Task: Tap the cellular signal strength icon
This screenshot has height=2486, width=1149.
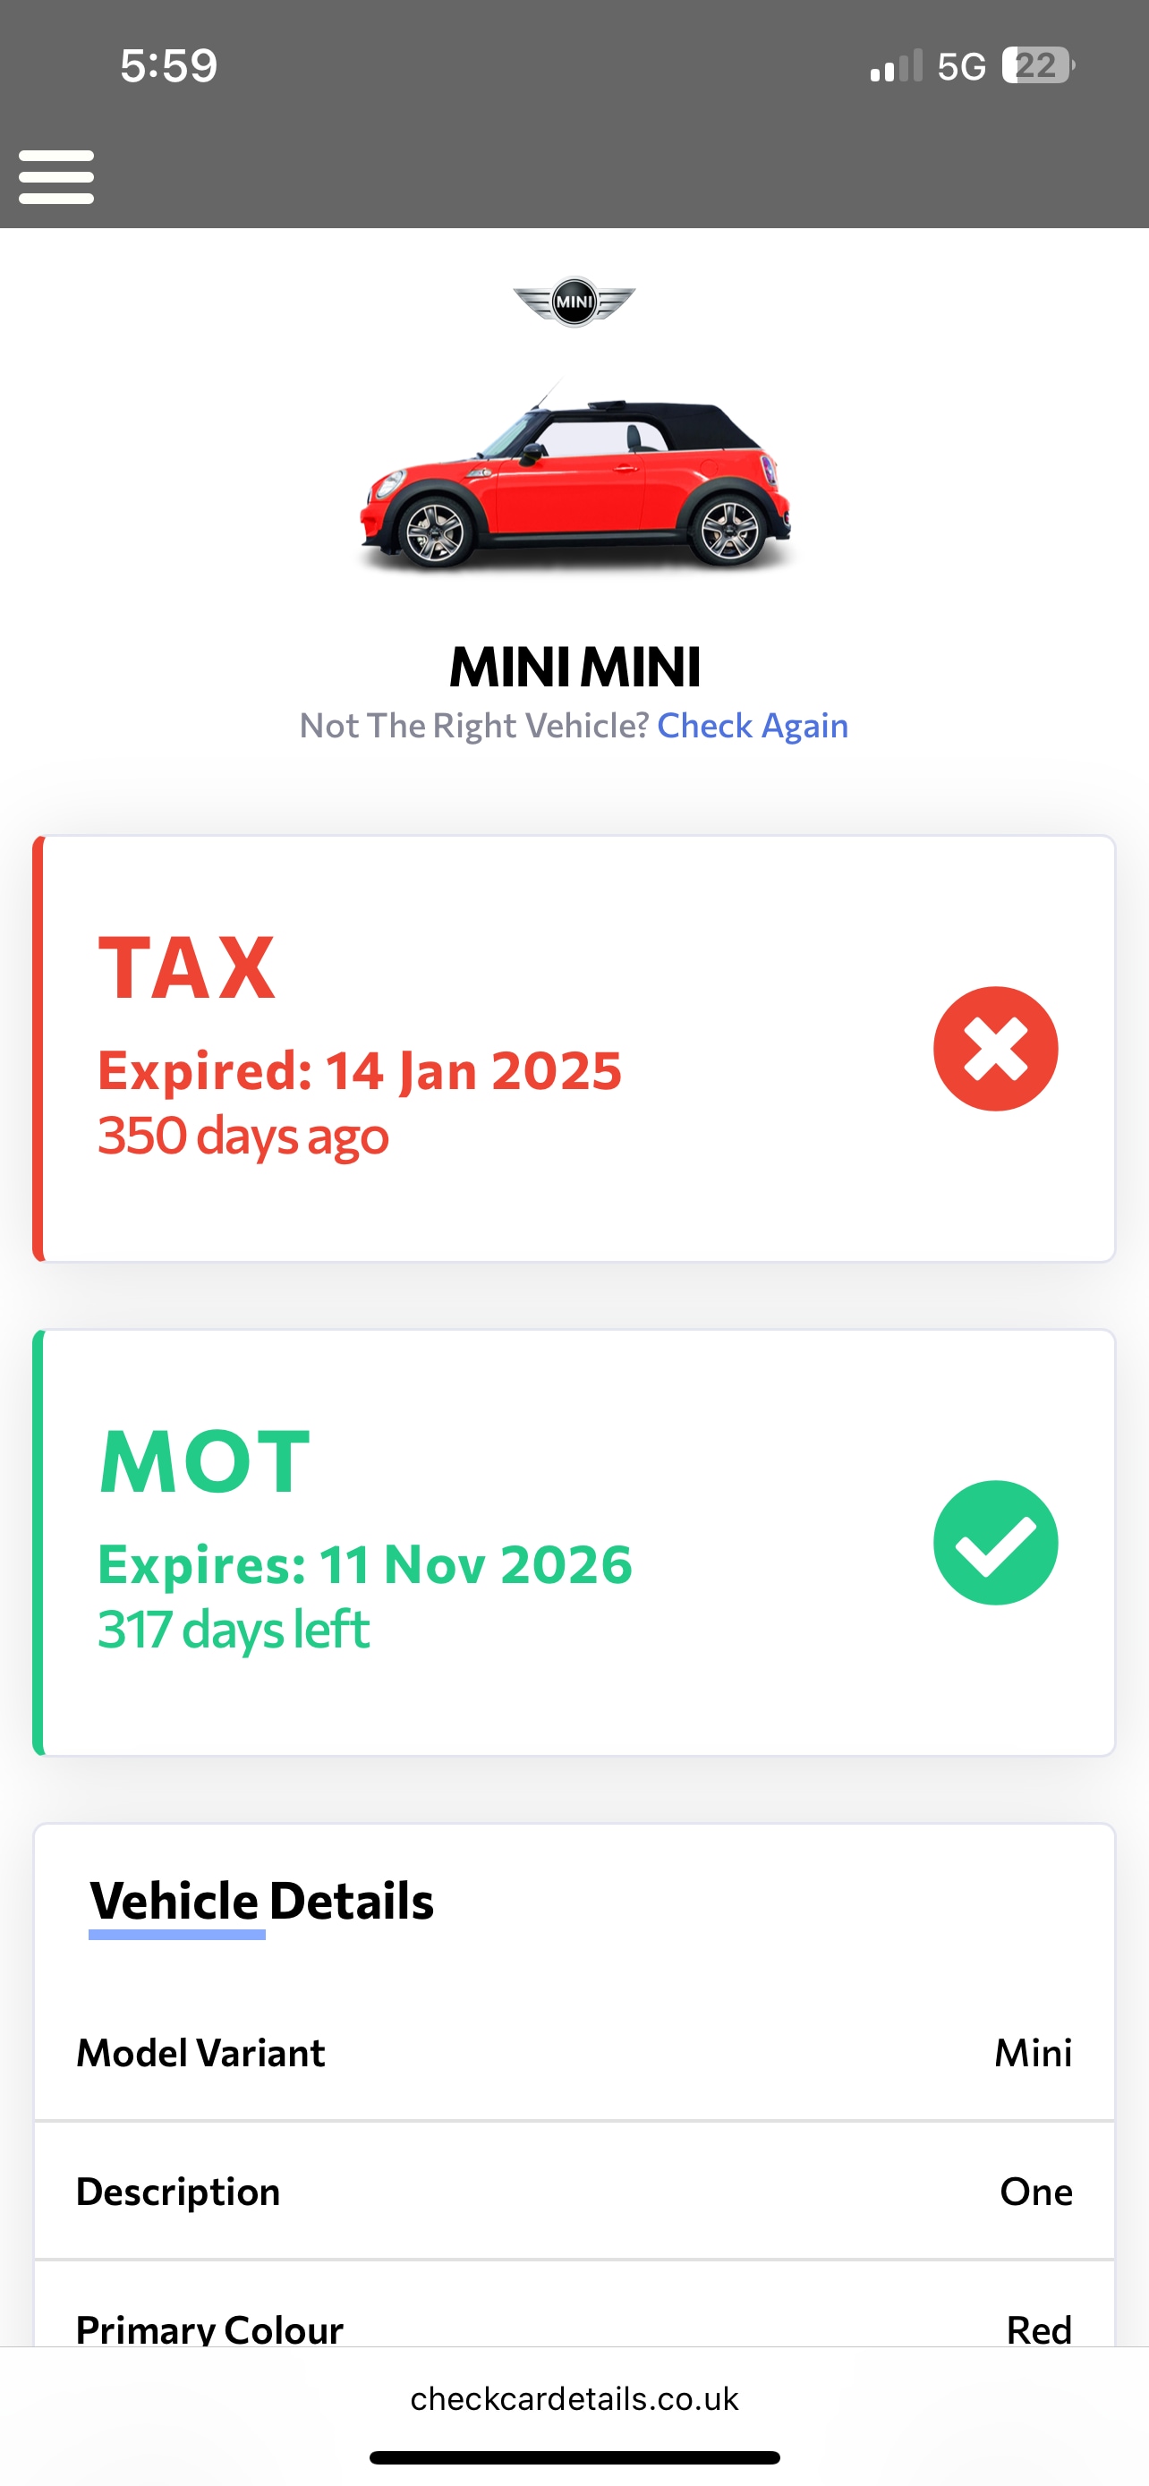Action: [x=897, y=66]
